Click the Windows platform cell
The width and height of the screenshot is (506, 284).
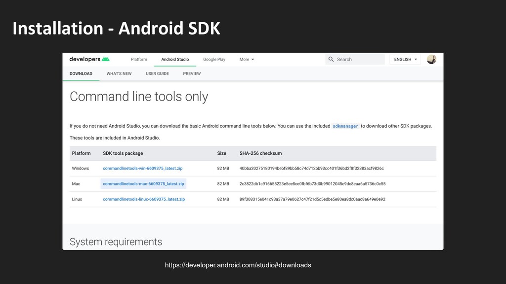pyautogui.click(x=81, y=169)
